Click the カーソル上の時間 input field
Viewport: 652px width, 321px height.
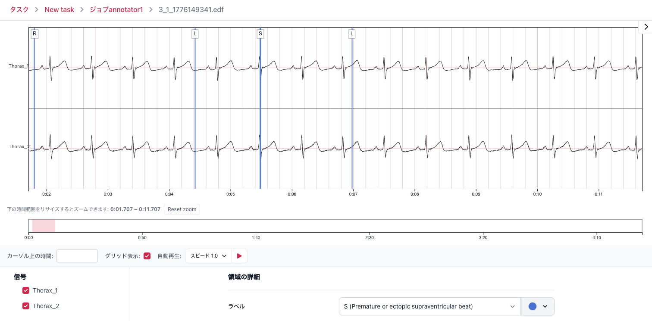coord(77,256)
